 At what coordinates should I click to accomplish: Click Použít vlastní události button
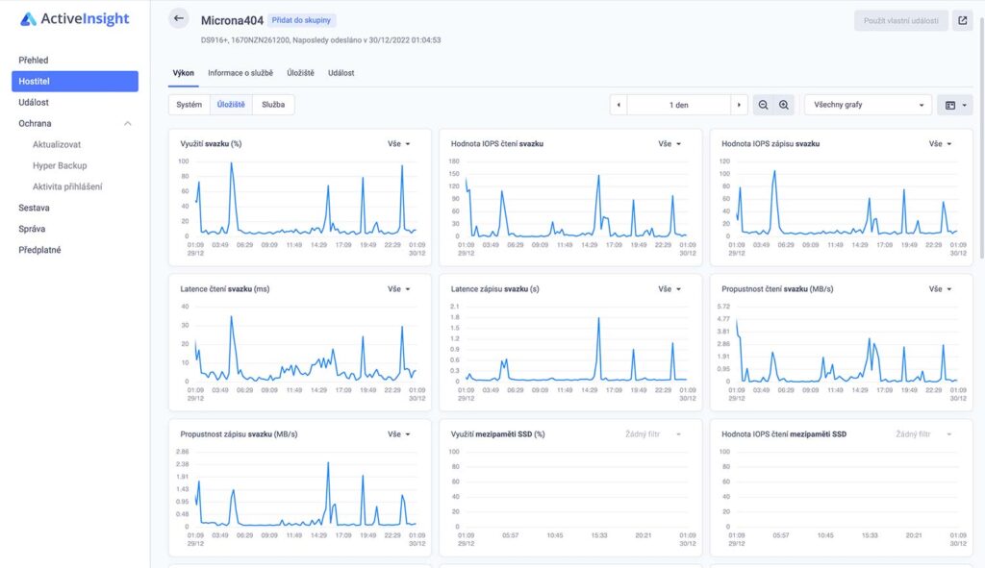(900, 21)
